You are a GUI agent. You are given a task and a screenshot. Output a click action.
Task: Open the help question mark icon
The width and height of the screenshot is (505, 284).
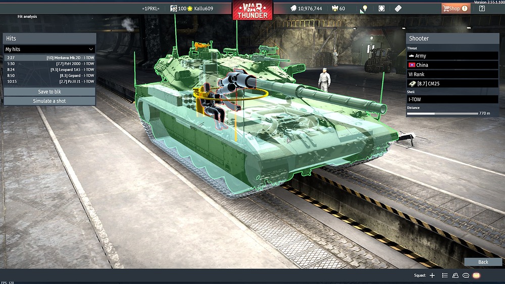pyautogui.click(x=482, y=9)
